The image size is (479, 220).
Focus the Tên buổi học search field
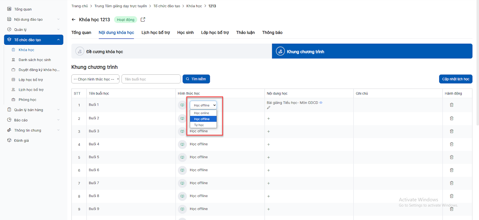(151, 79)
